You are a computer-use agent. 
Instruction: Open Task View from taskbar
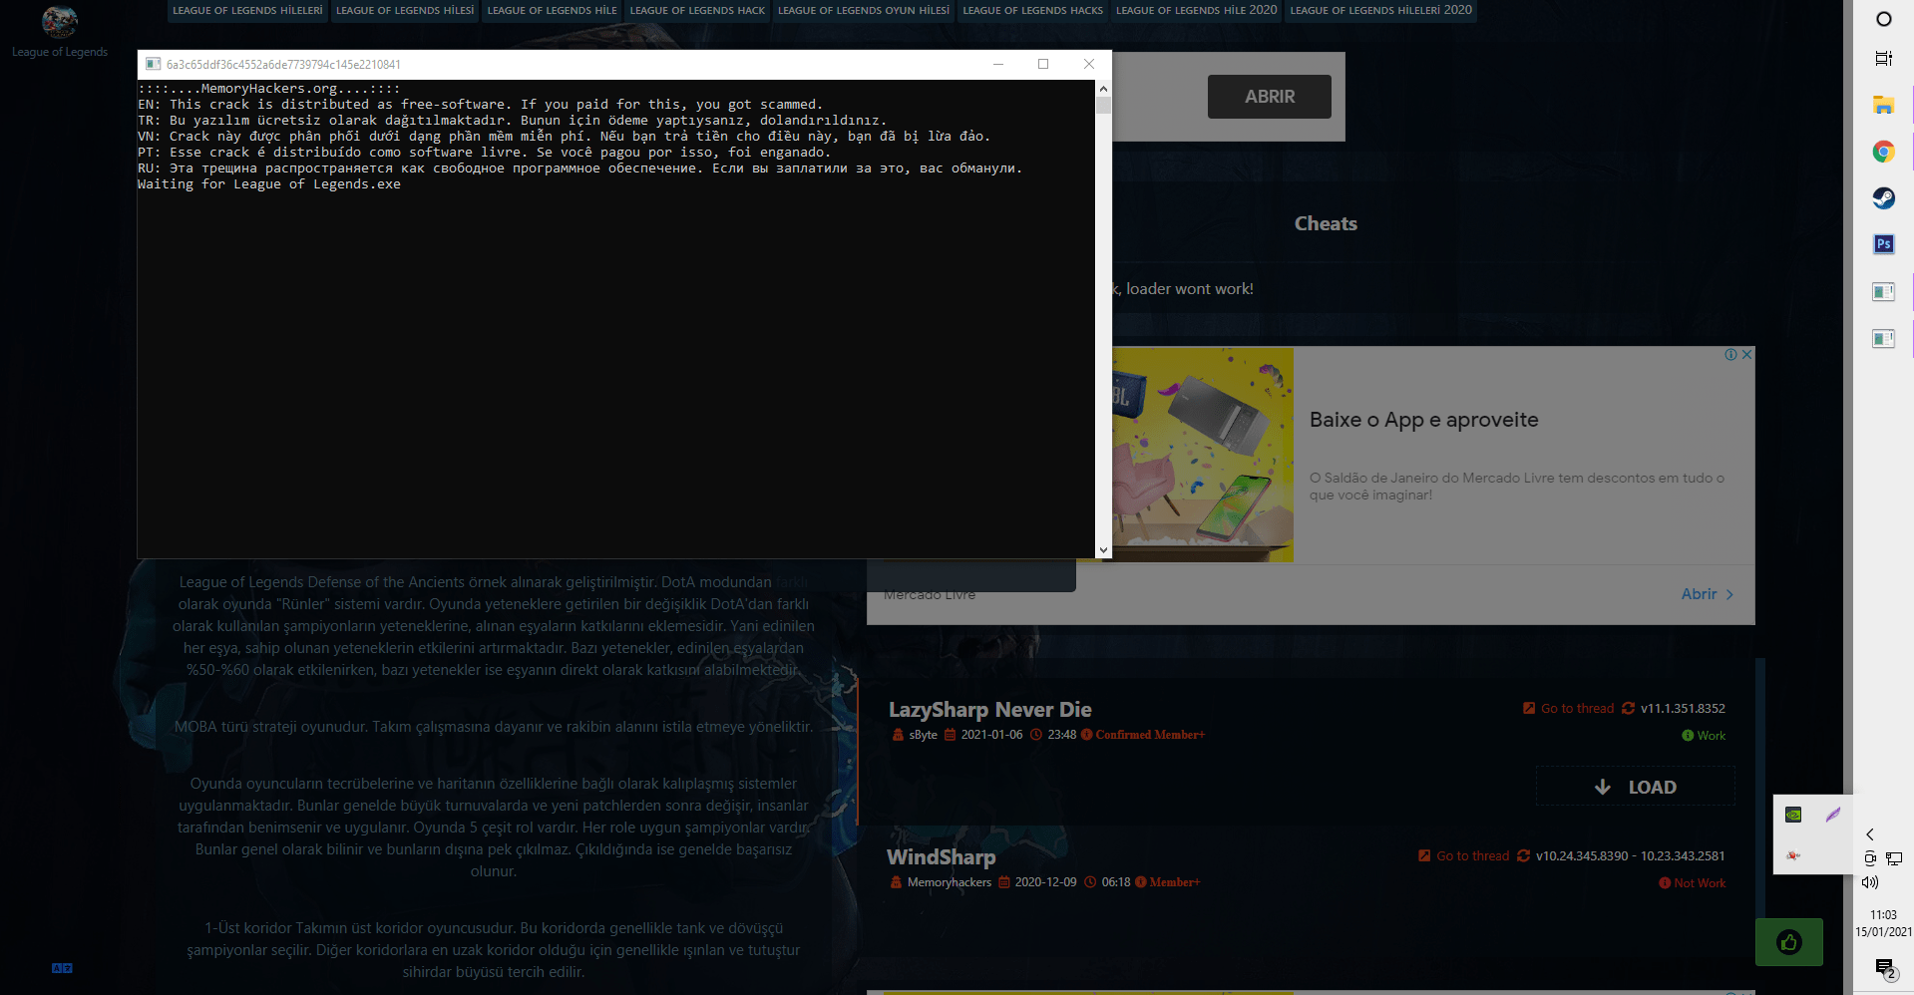[x=1883, y=59]
